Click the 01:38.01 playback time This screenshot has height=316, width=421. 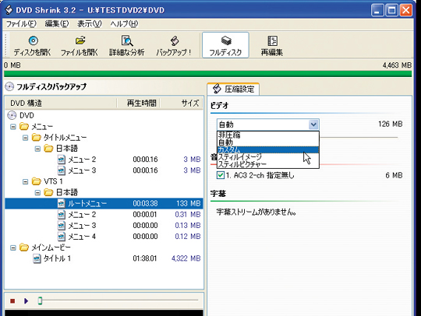click(x=145, y=258)
